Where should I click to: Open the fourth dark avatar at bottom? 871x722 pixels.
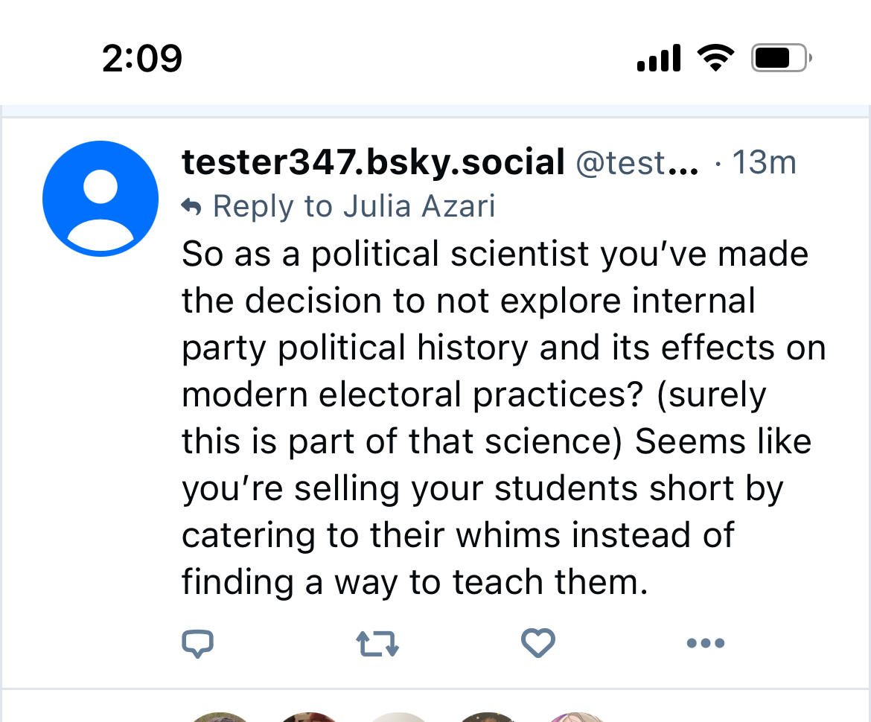coord(488,717)
